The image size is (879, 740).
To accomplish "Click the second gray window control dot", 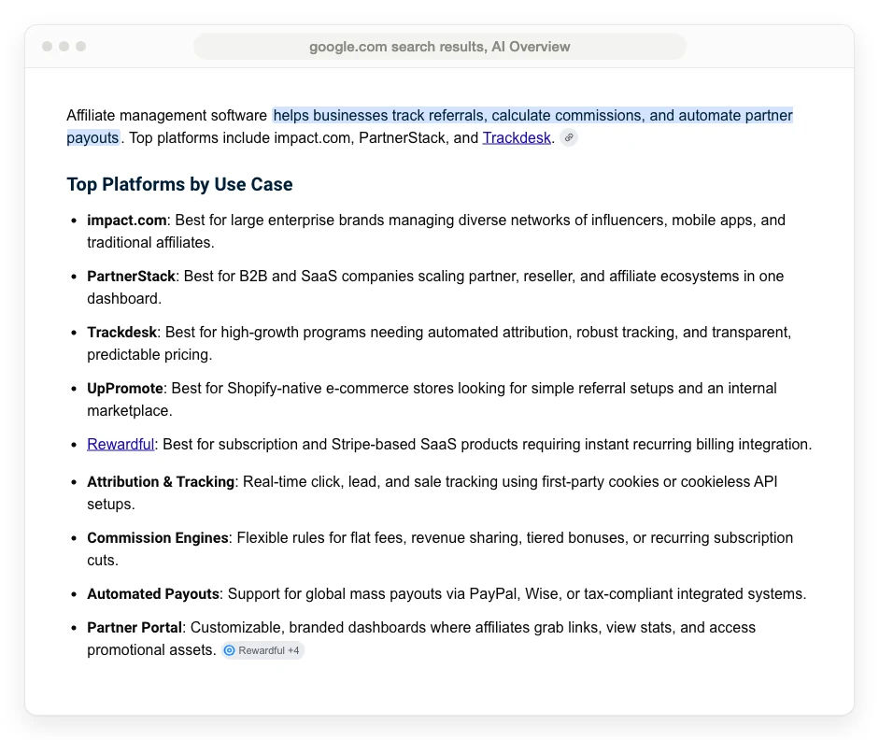I will tap(64, 46).
